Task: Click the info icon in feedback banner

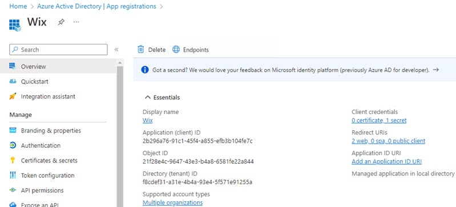Action: [x=145, y=70]
